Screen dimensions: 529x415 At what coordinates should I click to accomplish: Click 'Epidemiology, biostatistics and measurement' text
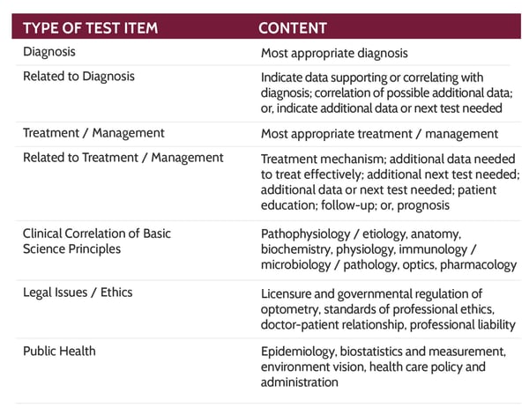384,352
